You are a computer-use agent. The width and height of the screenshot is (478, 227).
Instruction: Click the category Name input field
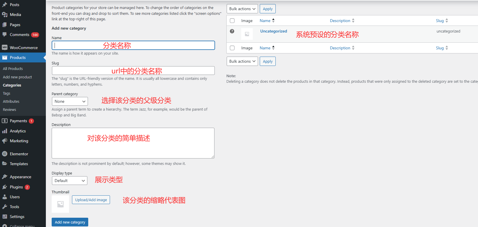tap(133, 45)
